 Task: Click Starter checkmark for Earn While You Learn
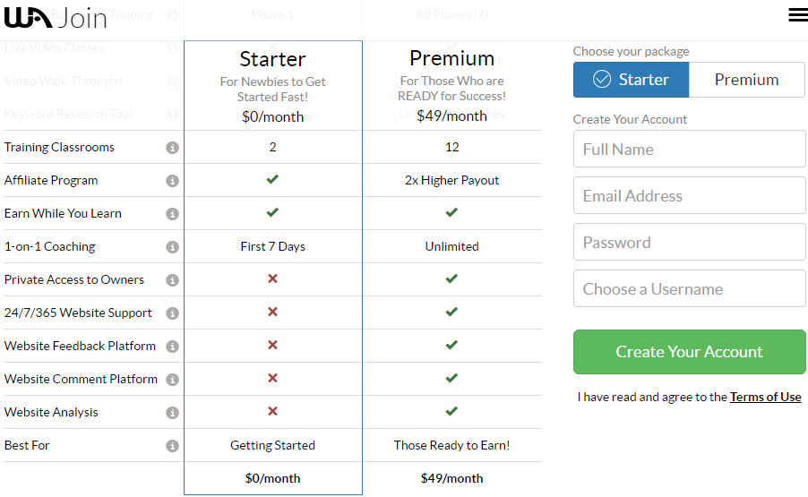(x=272, y=212)
